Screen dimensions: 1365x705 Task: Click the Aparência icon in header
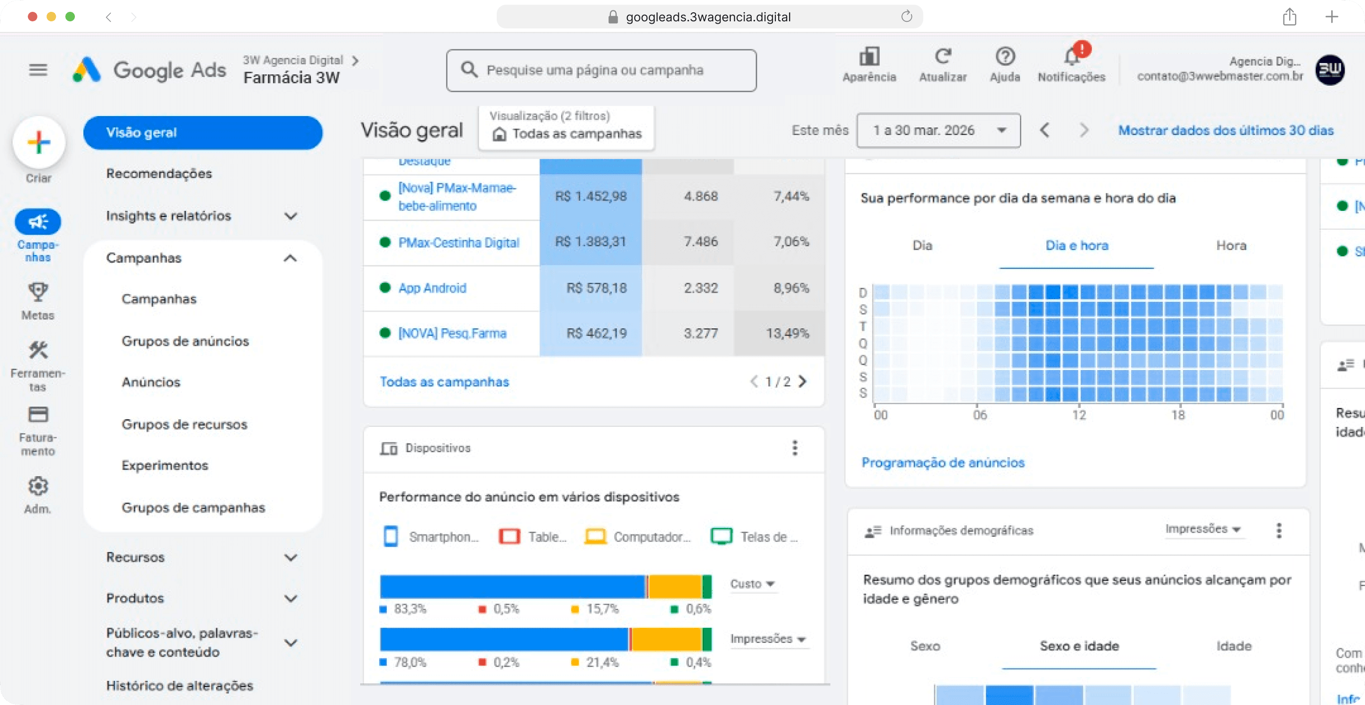[x=869, y=57]
